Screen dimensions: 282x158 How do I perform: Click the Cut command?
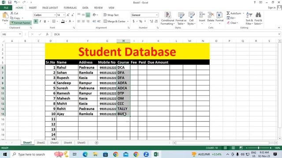(14, 13)
